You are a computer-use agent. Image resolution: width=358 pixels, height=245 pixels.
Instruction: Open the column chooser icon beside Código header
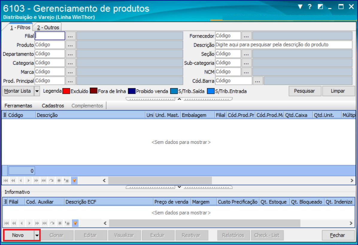(4, 115)
